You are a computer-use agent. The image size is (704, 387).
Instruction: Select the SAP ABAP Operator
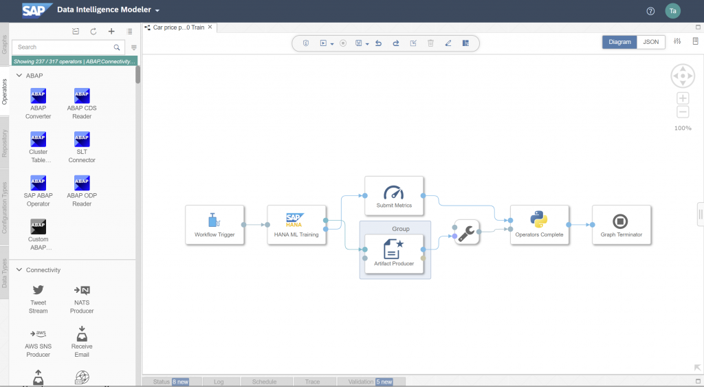[x=38, y=191]
